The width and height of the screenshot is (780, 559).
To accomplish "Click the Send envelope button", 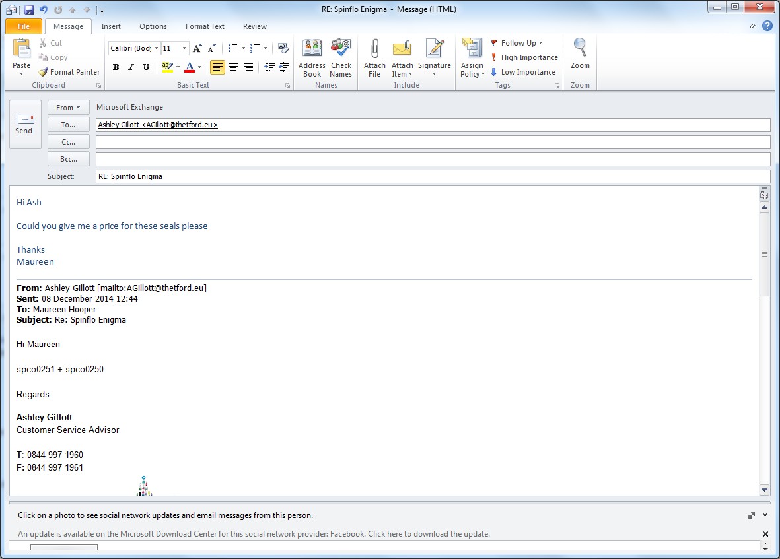I will click(x=24, y=124).
